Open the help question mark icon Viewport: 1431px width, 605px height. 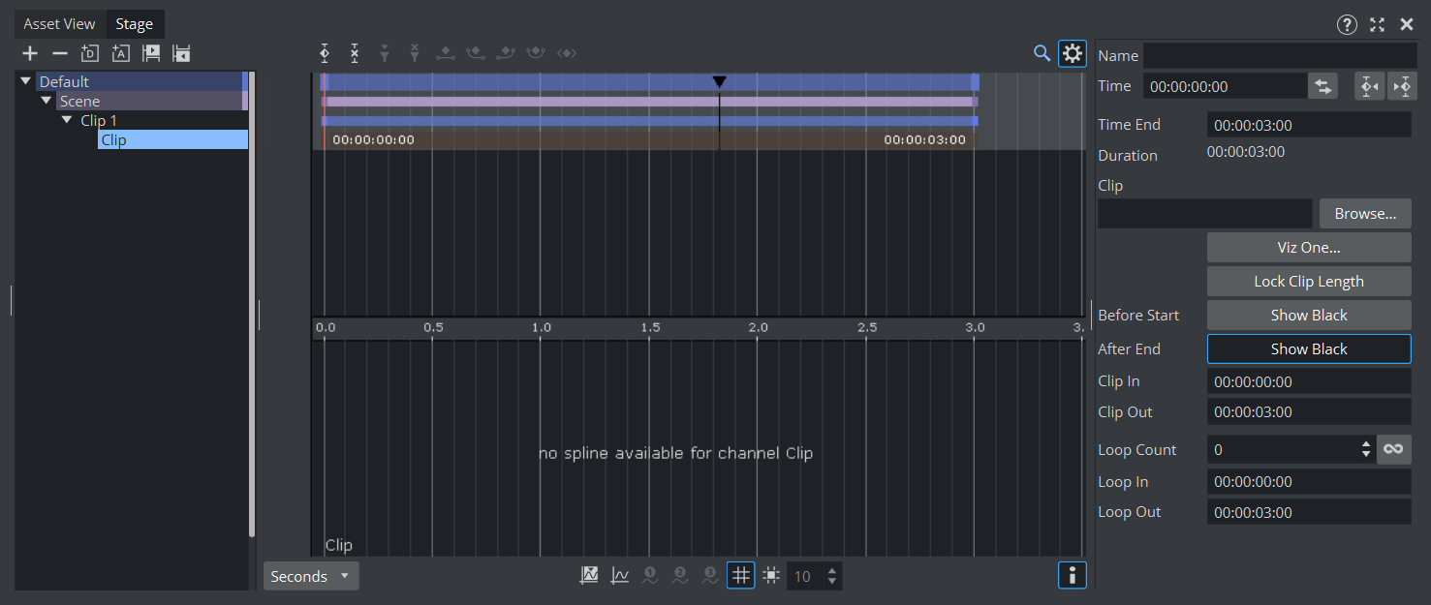[1347, 25]
